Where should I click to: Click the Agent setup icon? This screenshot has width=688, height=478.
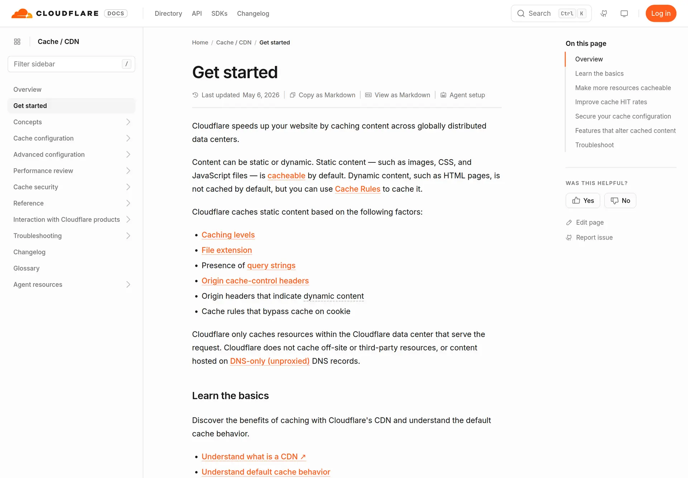pyautogui.click(x=443, y=95)
